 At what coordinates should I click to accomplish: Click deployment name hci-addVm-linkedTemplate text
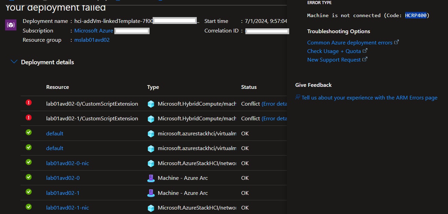coord(113,21)
